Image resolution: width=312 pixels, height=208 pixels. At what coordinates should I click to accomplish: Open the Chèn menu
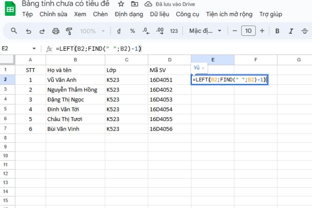[100, 14]
